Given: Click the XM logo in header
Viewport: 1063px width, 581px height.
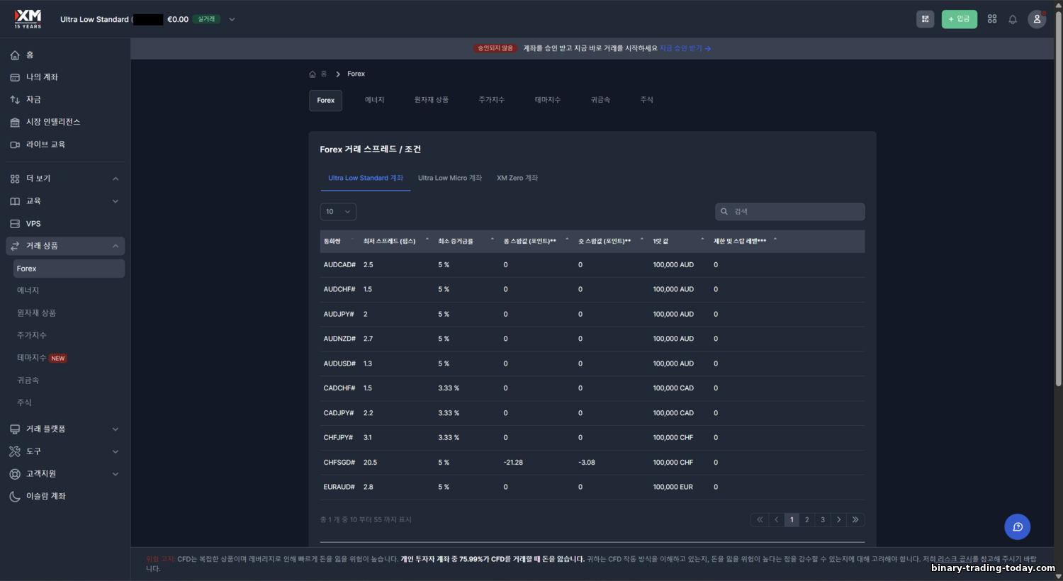Looking at the screenshot, I should pyautogui.click(x=28, y=18).
